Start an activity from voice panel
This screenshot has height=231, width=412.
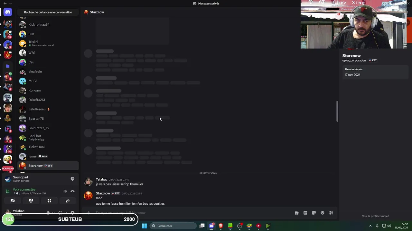pyautogui.click(x=49, y=201)
